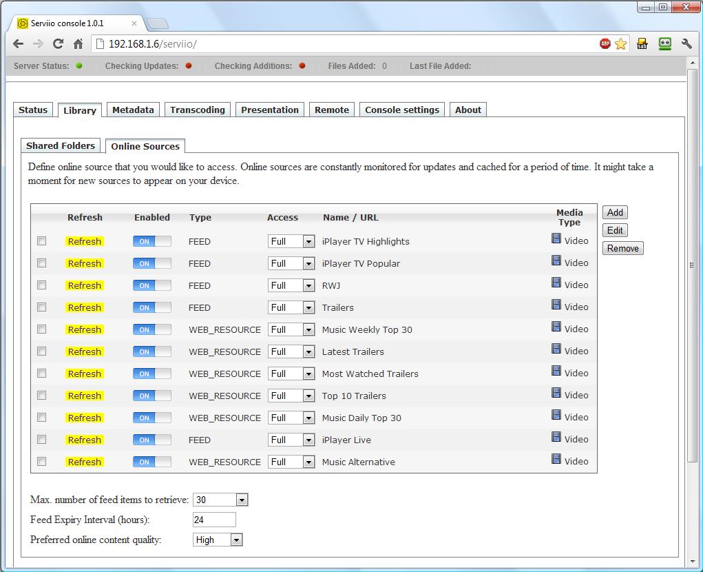This screenshot has height=572, width=703.
Task: Click the vertical page scrollbar
Action: (693, 265)
